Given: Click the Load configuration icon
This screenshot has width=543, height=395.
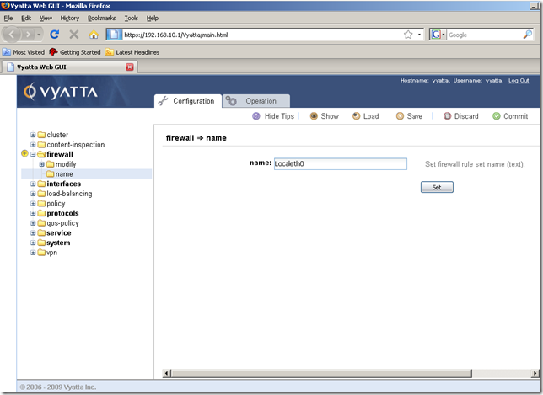Looking at the screenshot, I should (357, 116).
